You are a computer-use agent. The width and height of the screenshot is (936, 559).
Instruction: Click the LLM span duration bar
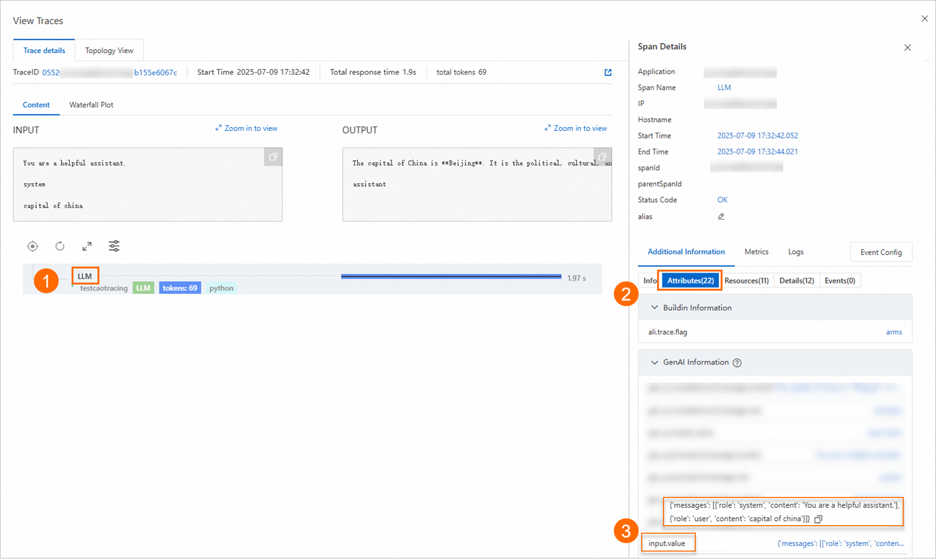pos(451,277)
